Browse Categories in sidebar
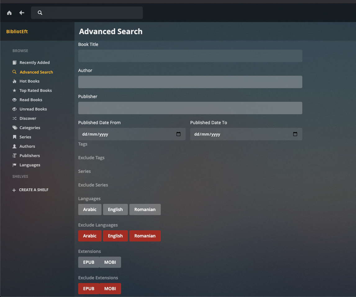 click(x=30, y=128)
